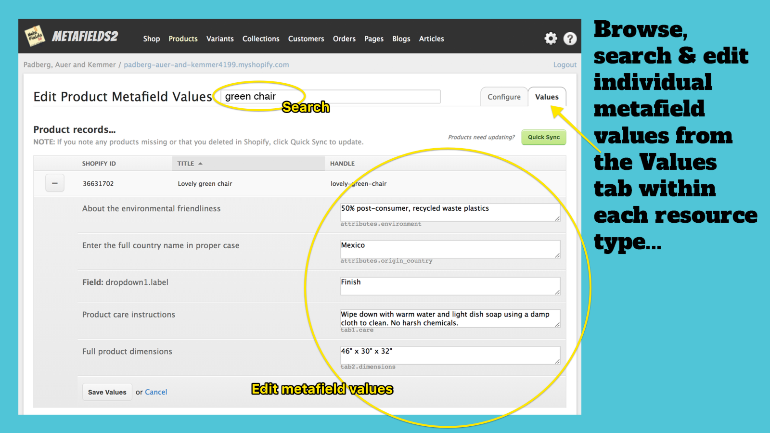Cancel editing via the Cancel link

tap(157, 392)
